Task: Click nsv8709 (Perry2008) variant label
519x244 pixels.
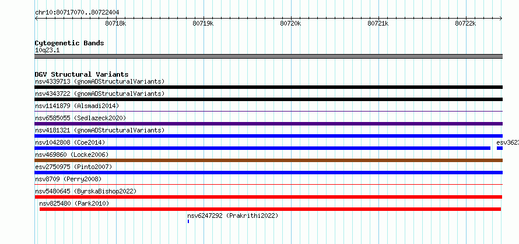Action: tap(68, 179)
